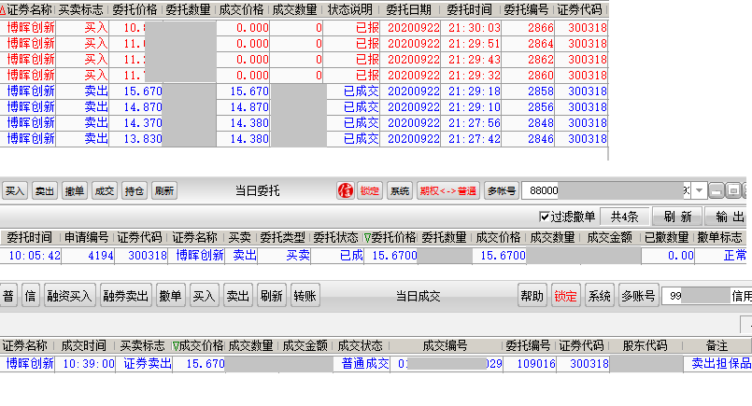Screen dimensions: 752x406
Task: Click 成交编号 column header
Action: [x=445, y=345]
